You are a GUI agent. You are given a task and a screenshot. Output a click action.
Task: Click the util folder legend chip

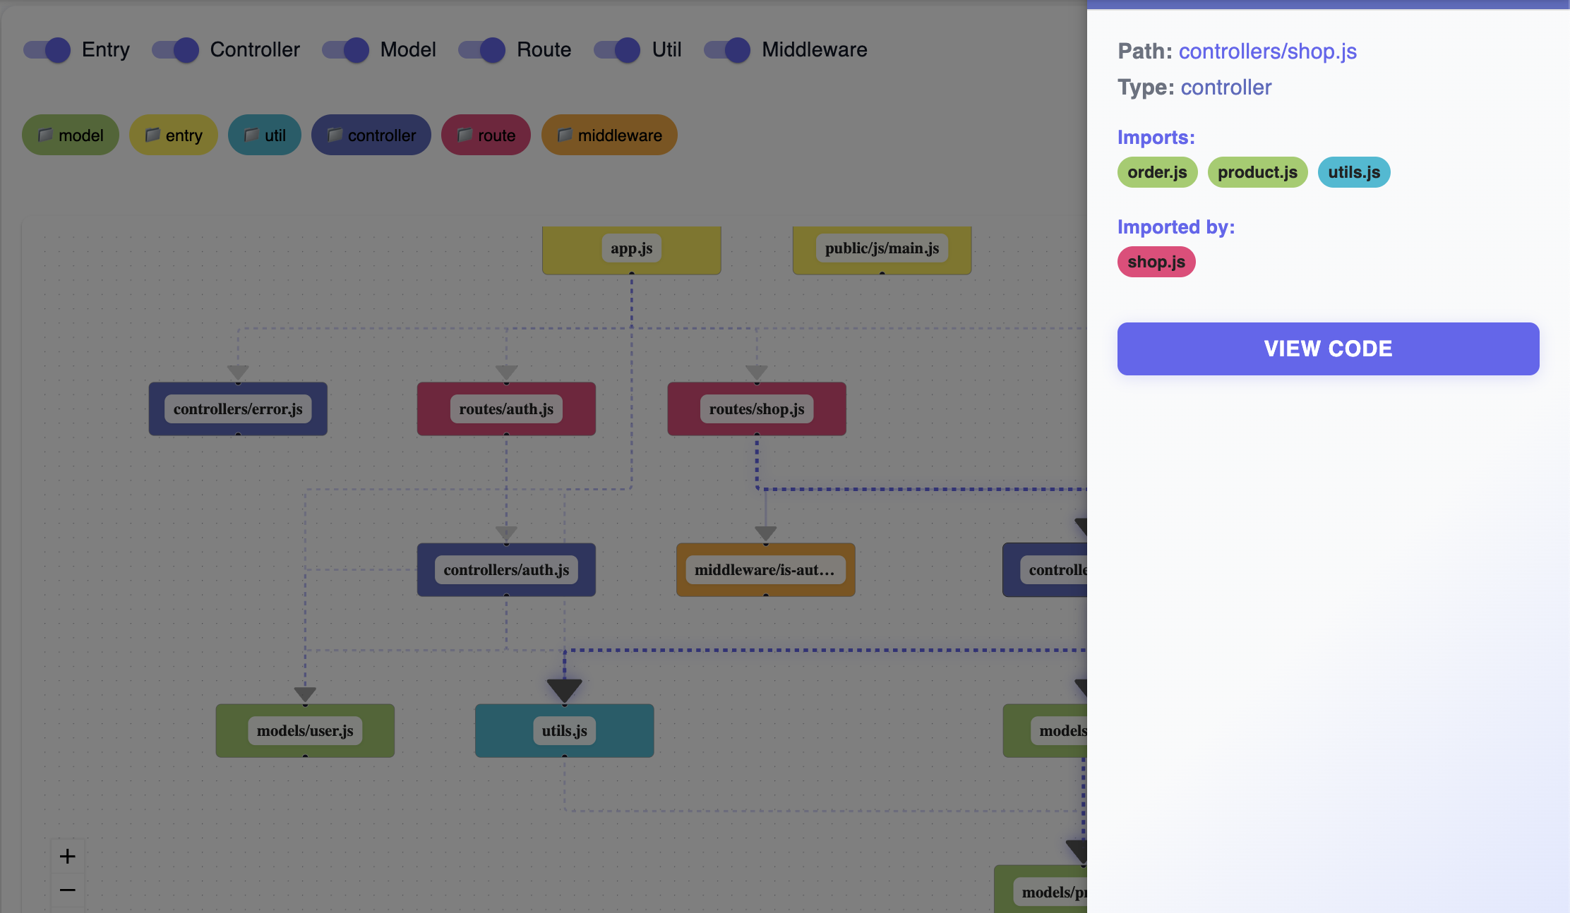pos(265,135)
